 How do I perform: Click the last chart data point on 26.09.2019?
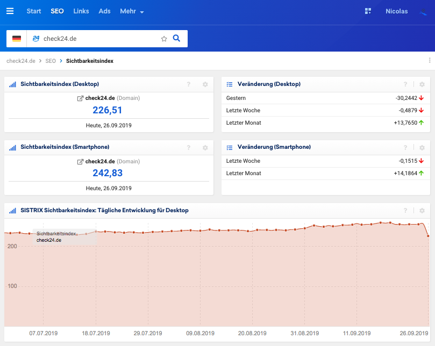[428, 236]
